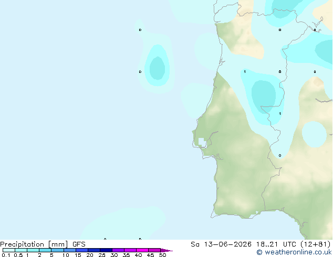The width and height of the screenshot is (333, 257).
Task: Pick the 10–15 mm blue legend swatch
Action: [x=70, y=250]
